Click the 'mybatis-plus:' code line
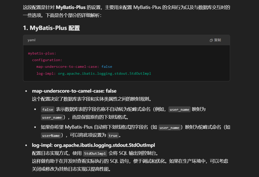 tap(42, 53)
